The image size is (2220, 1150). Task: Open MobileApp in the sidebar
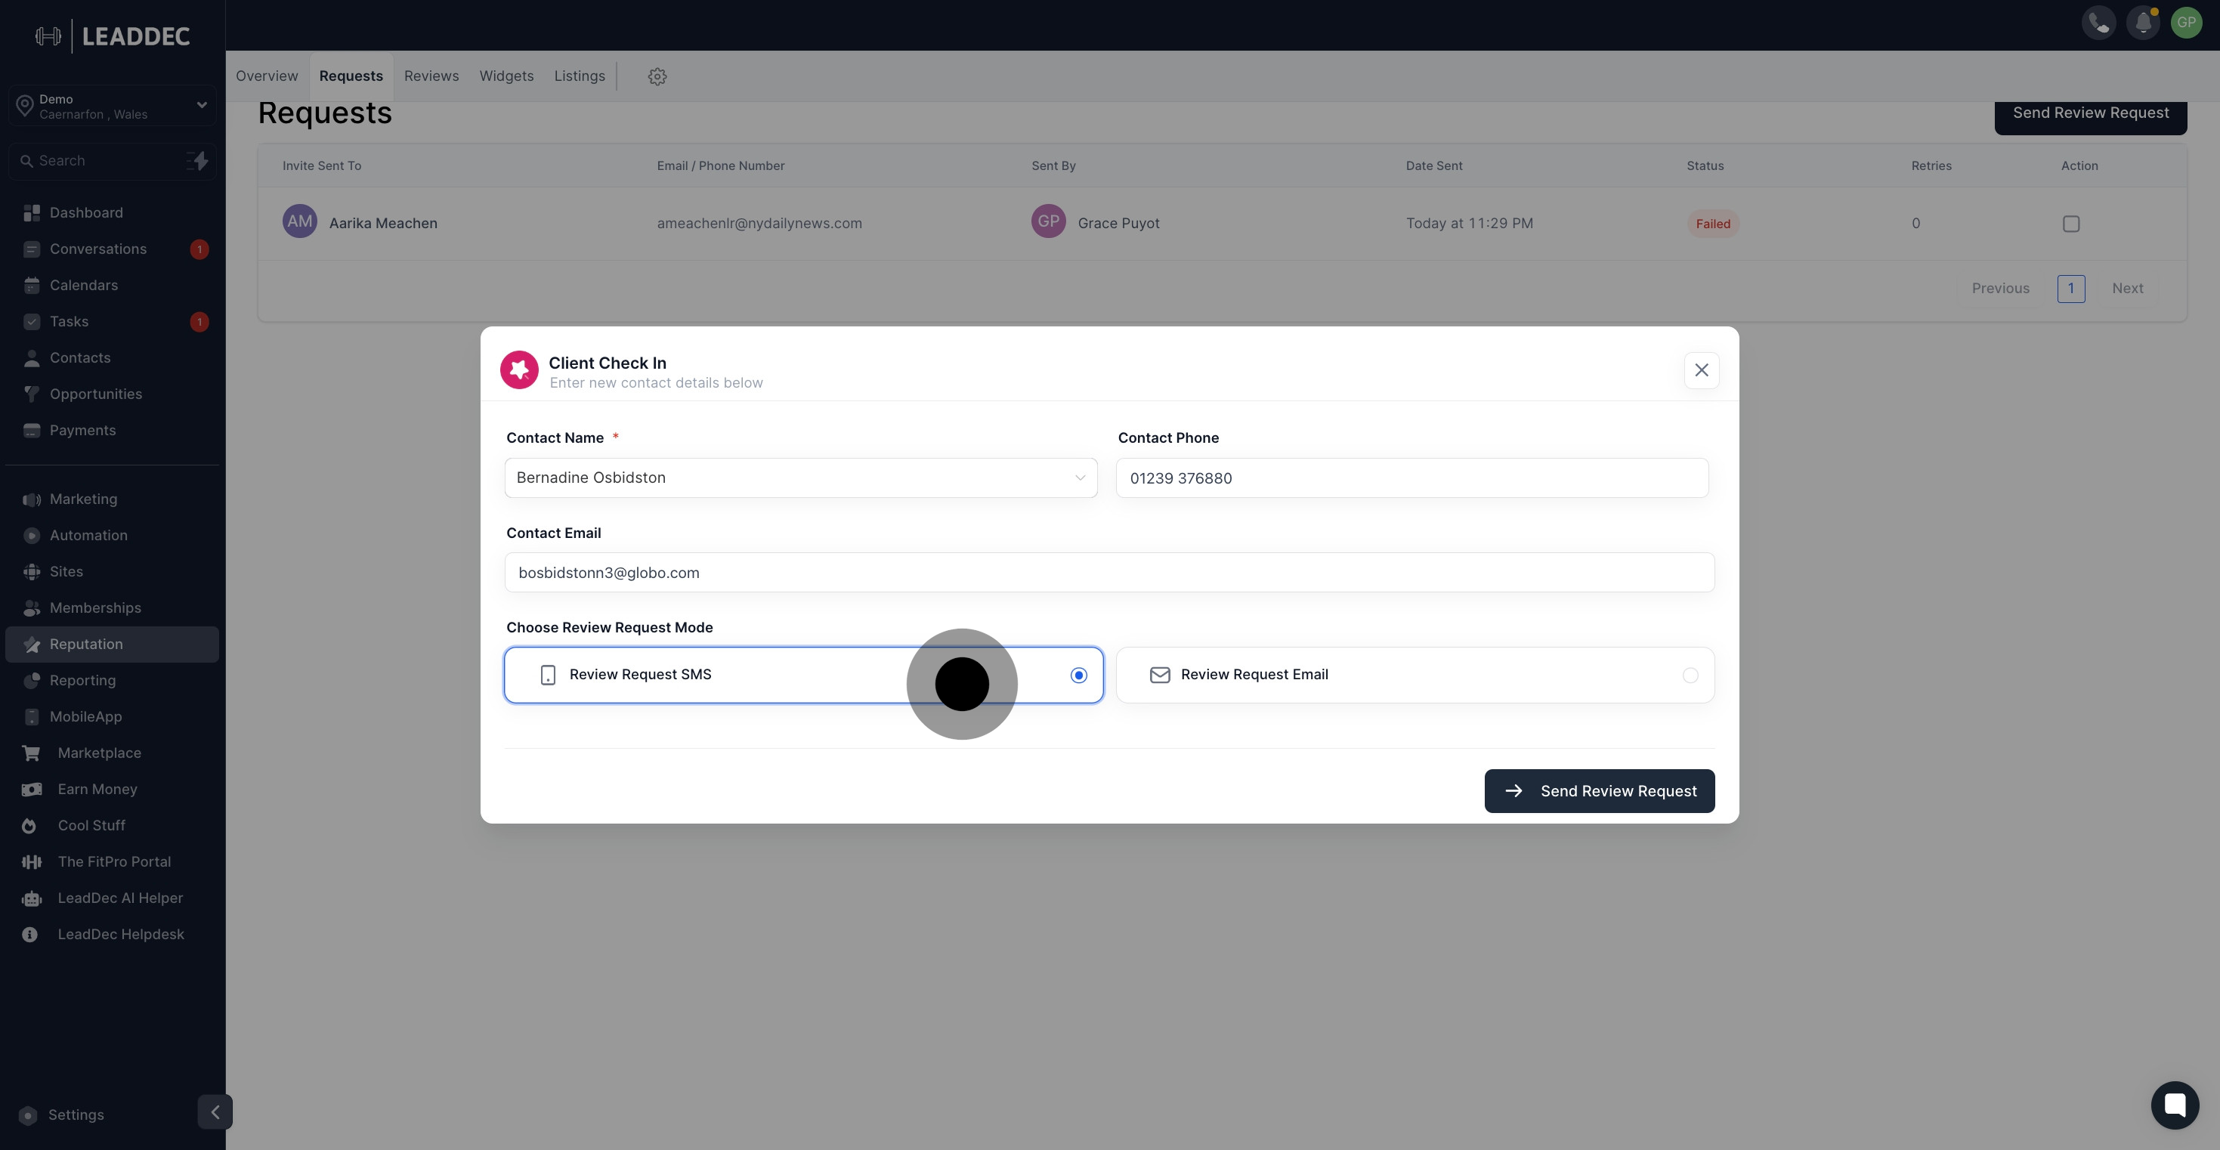point(112,716)
